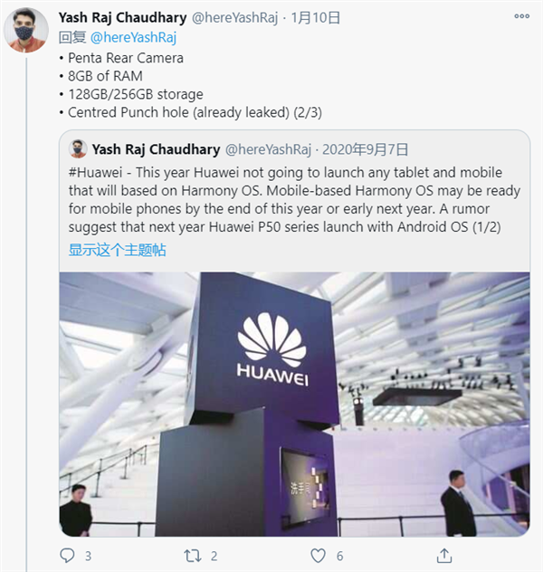Click the @hereYashRaj handle beside the main author name
The width and height of the screenshot is (543, 572).
(x=254, y=17)
